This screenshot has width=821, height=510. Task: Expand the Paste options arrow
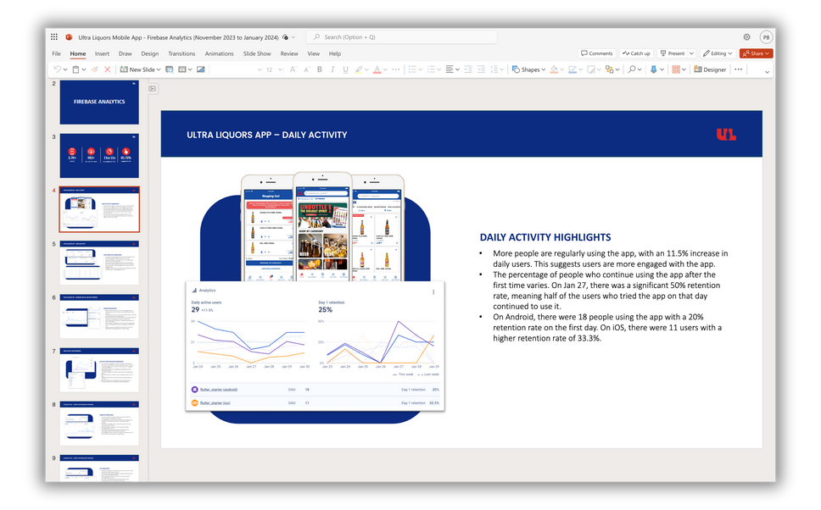coord(84,69)
